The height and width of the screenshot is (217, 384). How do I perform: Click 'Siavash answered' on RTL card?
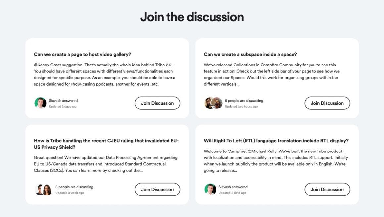(233, 187)
